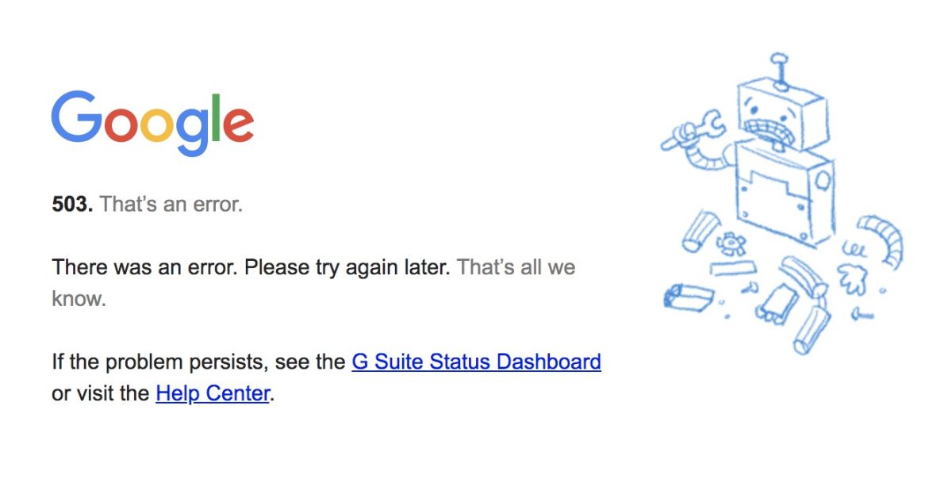
Task: Click the red letter e in the logo
Action: [238, 125]
